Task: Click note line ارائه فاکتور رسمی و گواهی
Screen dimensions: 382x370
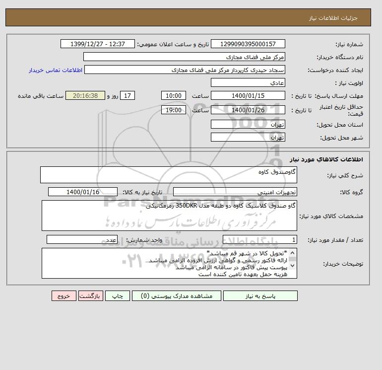Action: point(218,260)
